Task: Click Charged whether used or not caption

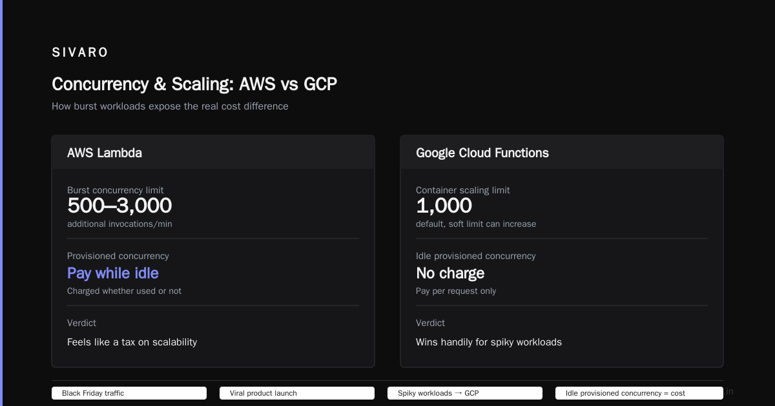Action: pyautogui.click(x=124, y=291)
